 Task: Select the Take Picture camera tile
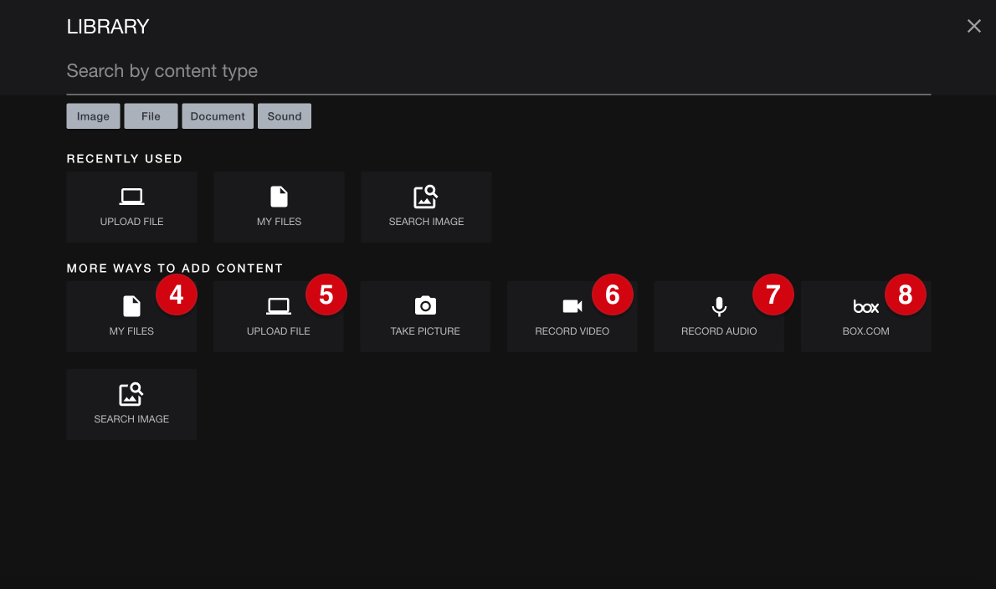[x=425, y=317]
